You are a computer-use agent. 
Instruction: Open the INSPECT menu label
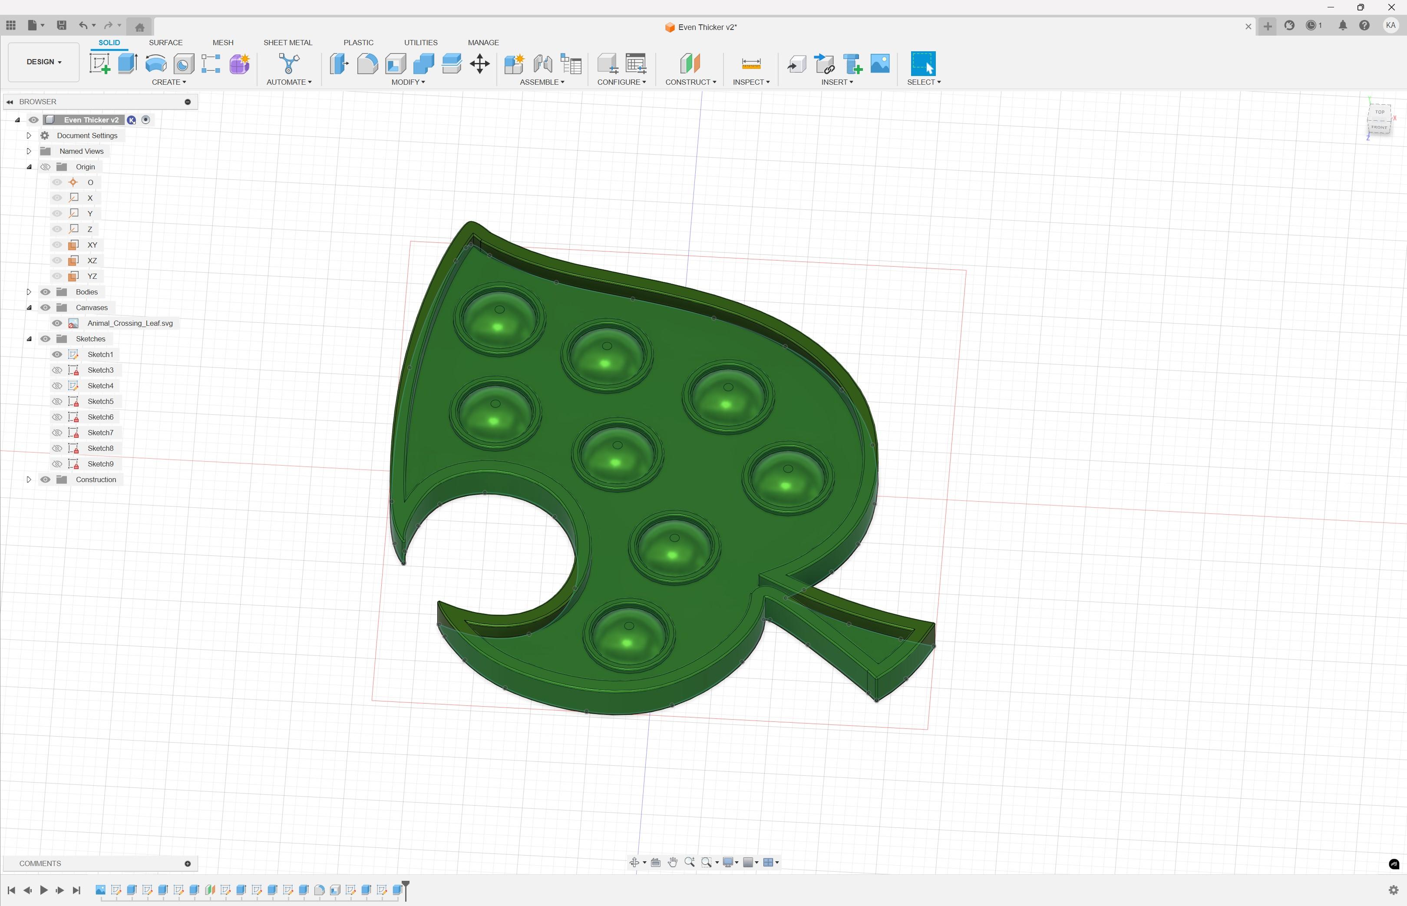751,82
